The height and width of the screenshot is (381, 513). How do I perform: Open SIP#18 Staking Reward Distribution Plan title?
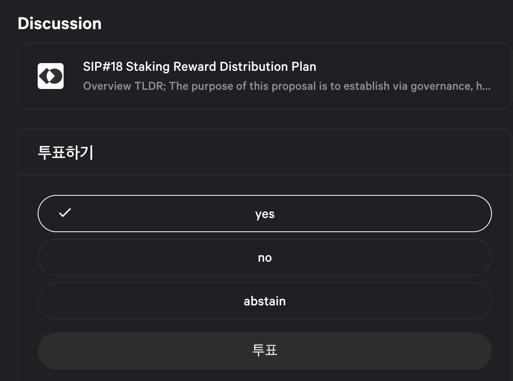199,66
